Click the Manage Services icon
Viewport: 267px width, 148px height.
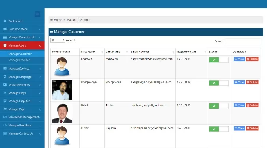[x=5, y=68]
